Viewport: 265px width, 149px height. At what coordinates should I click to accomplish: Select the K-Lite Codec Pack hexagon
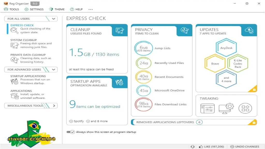tap(238, 64)
